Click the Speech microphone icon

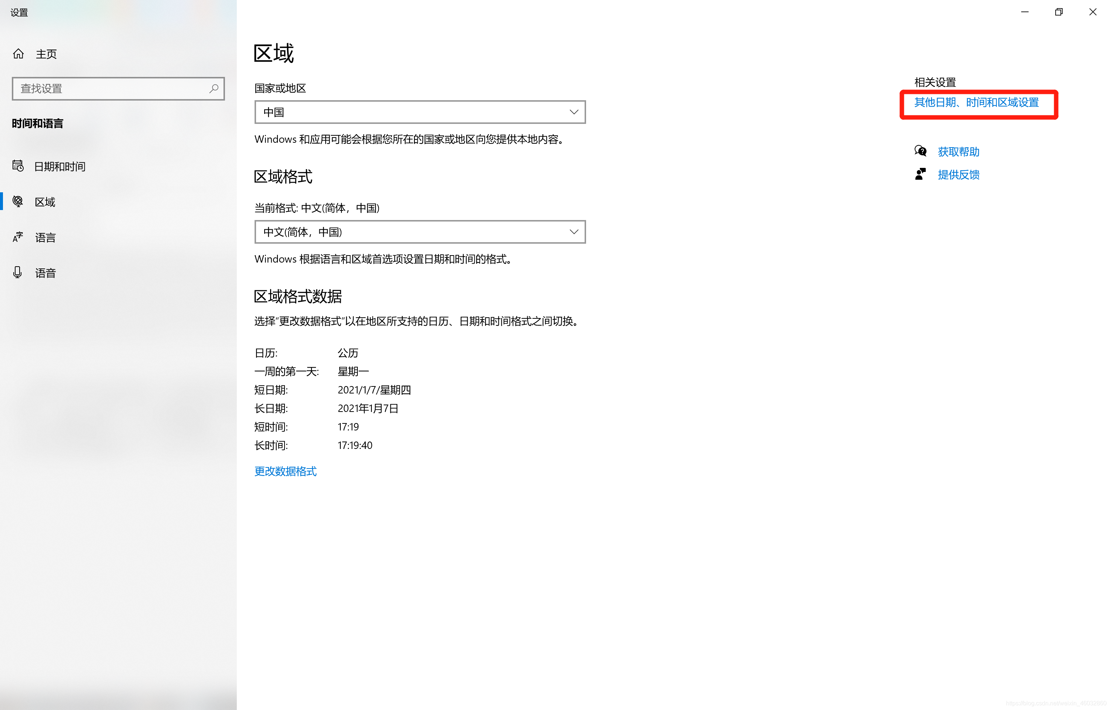point(17,273)
